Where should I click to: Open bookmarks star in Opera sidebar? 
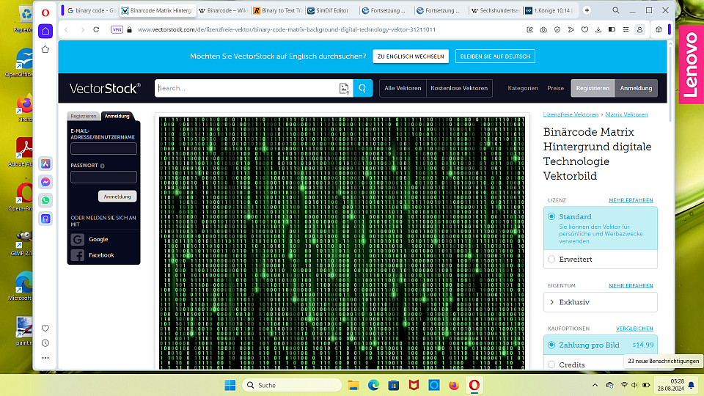click(x=45, y=49)
